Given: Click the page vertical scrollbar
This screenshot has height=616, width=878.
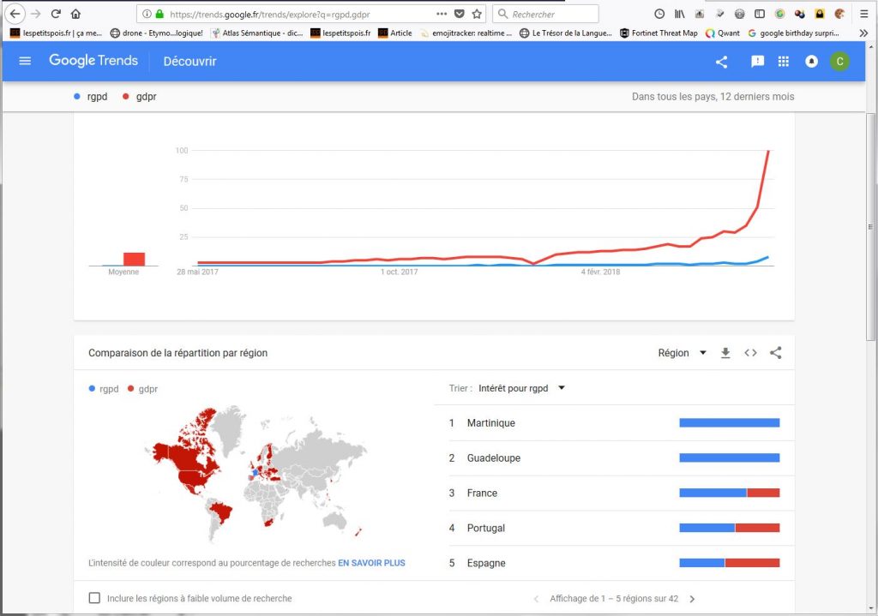Looking at the screenshot, I should [870, 226].
